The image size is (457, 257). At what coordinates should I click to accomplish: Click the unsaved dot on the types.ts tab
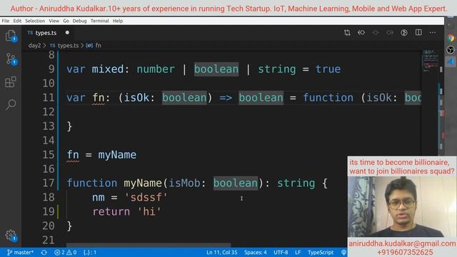point(67,32)
